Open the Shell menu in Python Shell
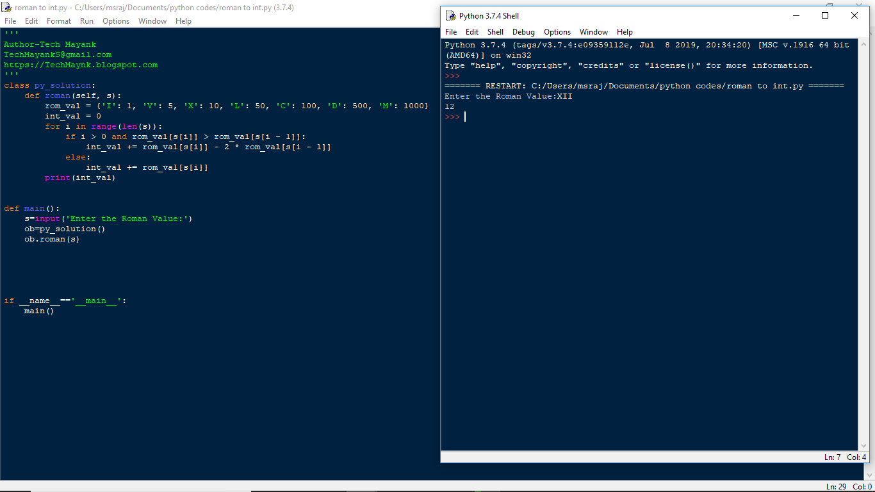 pyautogui.click(x=495, y=32)
